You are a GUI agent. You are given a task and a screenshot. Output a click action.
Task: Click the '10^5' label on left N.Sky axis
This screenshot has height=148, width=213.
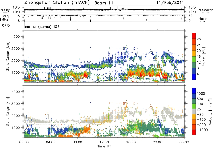click(x=16, y=7)
